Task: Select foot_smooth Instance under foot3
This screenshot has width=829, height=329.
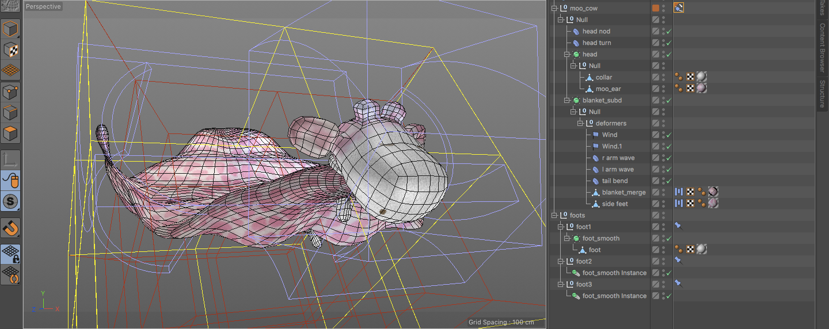Action: pyautogui.click(x=614, y=296)
